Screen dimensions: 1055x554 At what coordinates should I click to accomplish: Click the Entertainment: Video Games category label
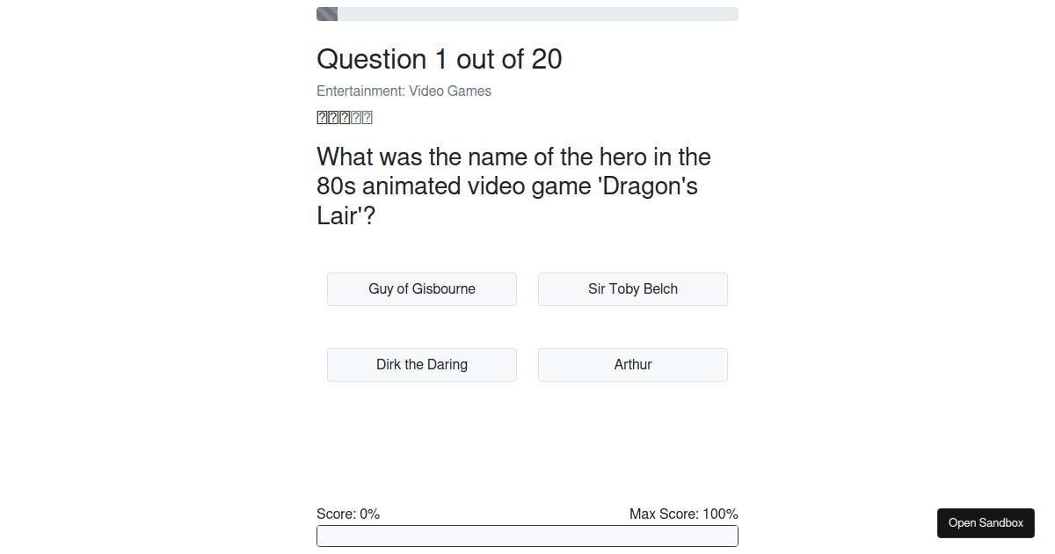(404, 91)
